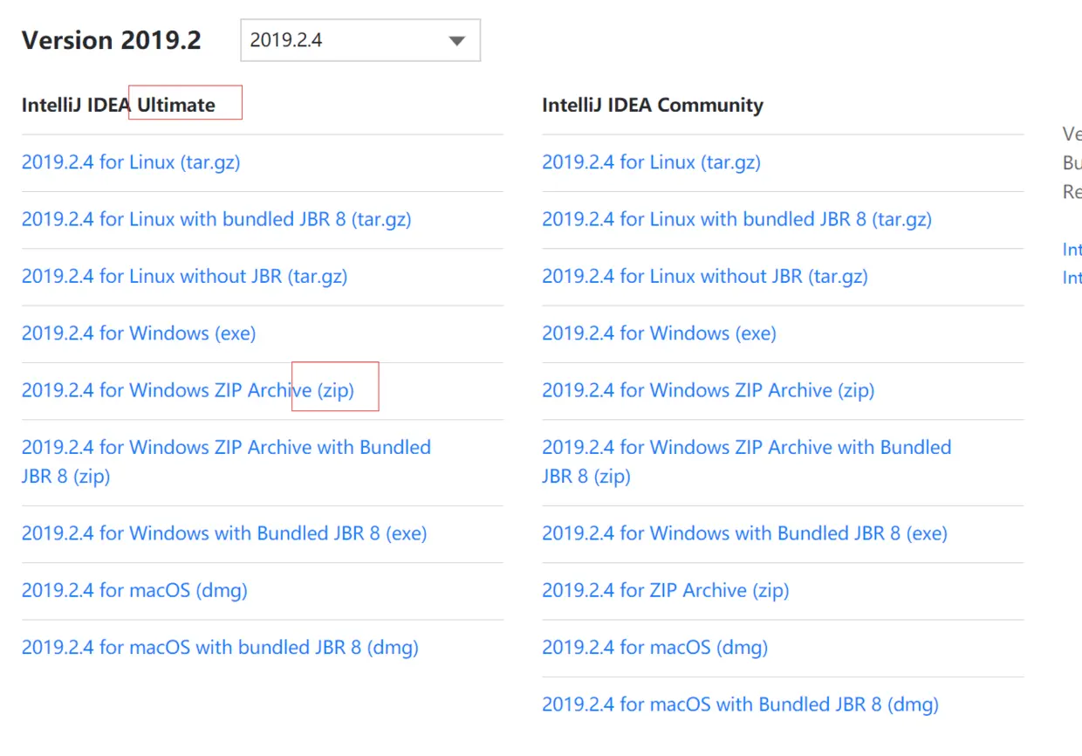Click Ultimate macOS with bundled JBR 8 (dmg)

point(220,648)
